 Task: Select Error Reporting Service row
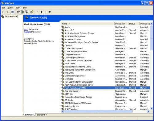(106, 76)
